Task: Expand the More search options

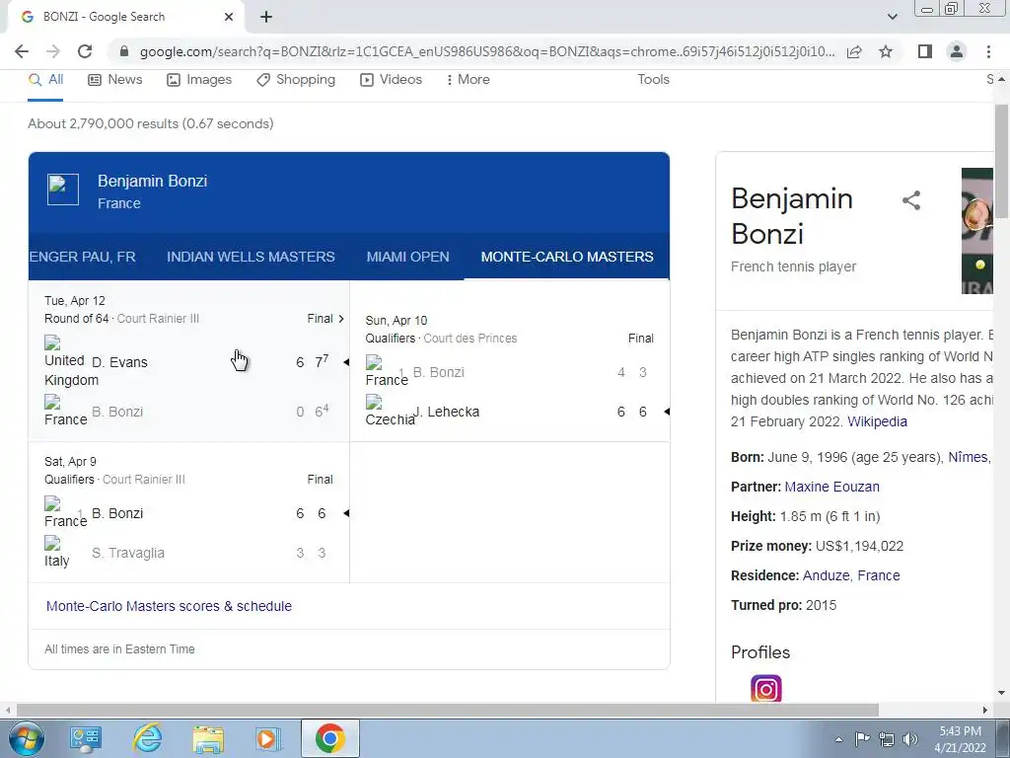Action: click(468, 80)
